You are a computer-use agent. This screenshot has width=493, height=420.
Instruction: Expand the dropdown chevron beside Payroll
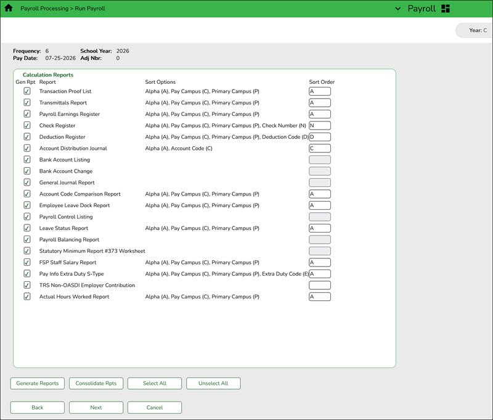(x=397, y=9)
